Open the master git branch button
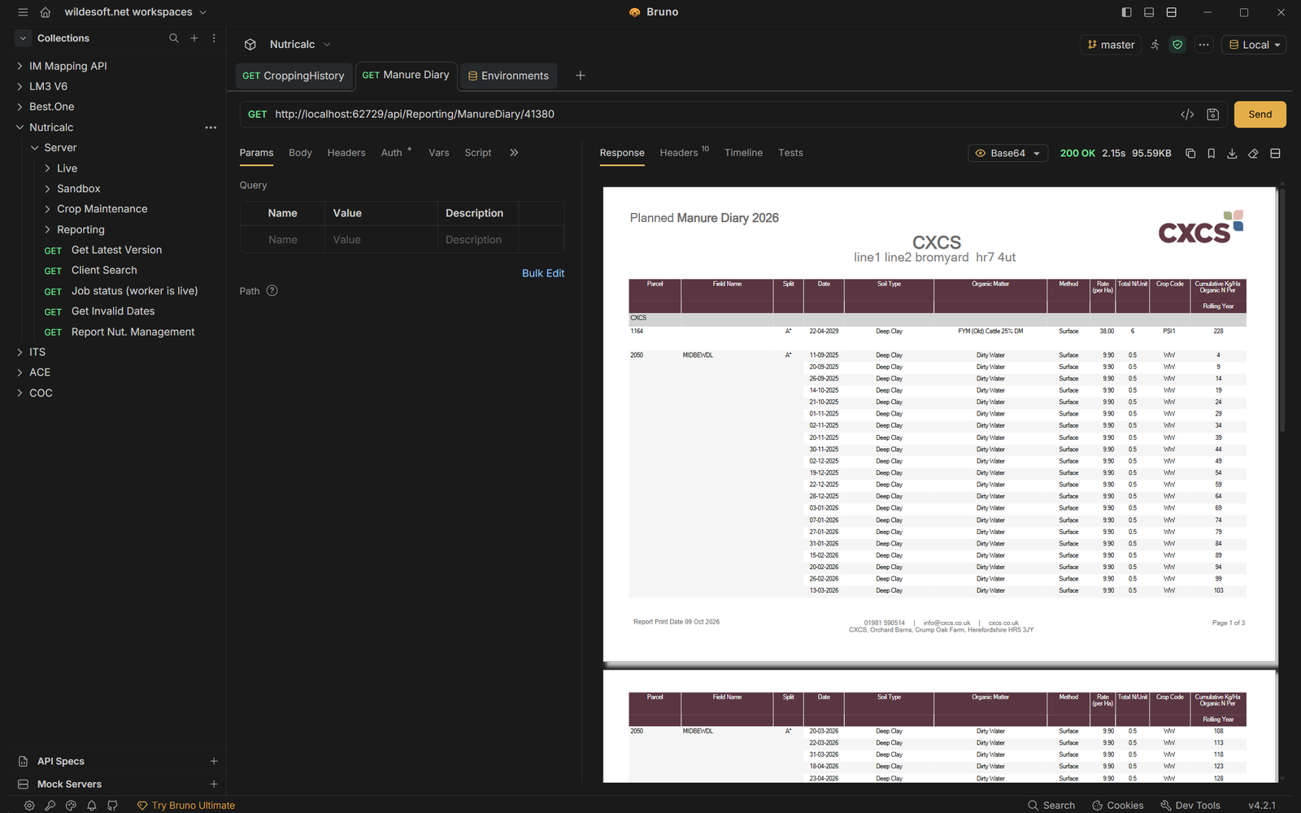Screen dimensions: 1301x813 click(x=1111, y=45)
